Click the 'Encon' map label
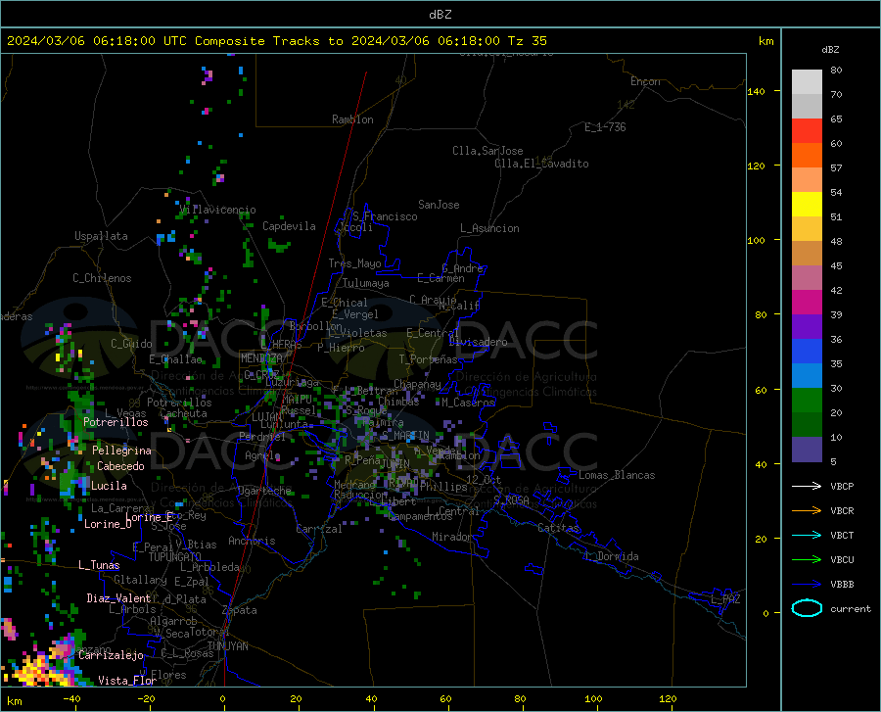The height and width of the screenshot is (712, 881). pyautogui.click(x=645, y=81)
